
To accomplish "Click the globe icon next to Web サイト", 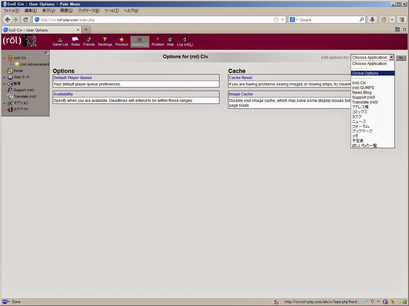I will click(10, 77).
